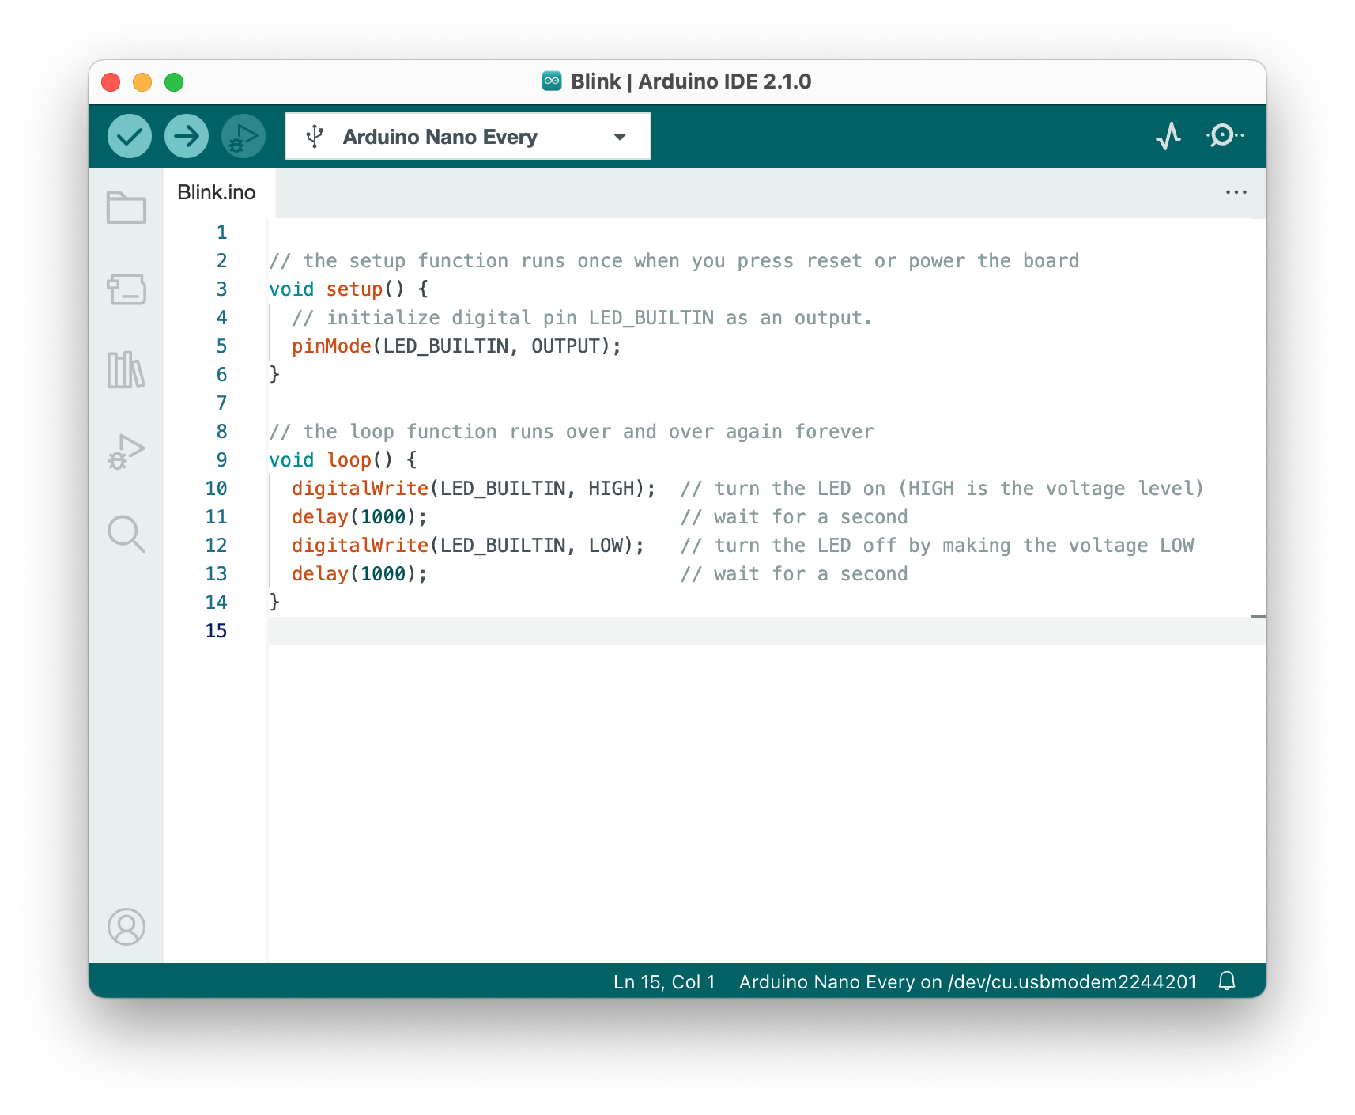This screenshot has height=1115, width=1355.
Task: Click 'digitalWrite(LED_BUILTIN, LOW);' statement
Action: click(x=468, y=546)
